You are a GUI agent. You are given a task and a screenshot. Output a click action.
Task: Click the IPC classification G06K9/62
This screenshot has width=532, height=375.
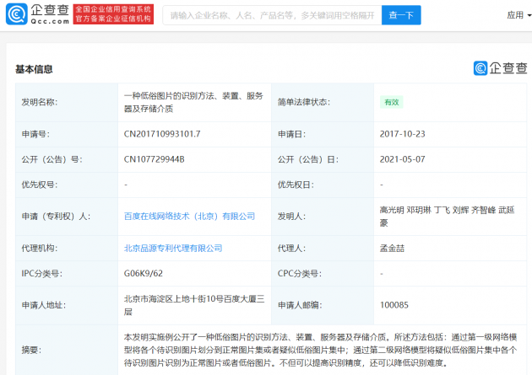pos(144,274)
